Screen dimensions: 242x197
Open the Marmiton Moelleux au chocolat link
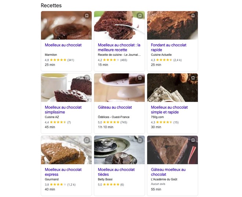[x=63, y=45]
